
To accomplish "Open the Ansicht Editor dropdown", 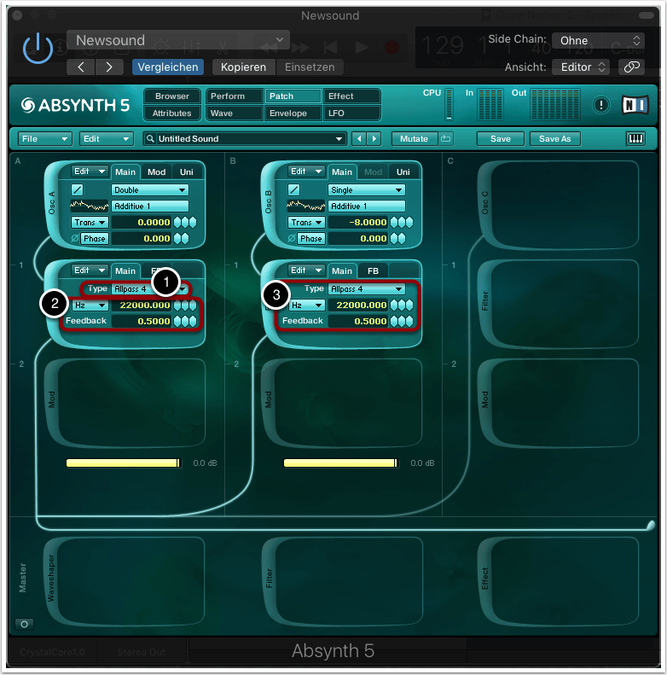I will point(581,67).
